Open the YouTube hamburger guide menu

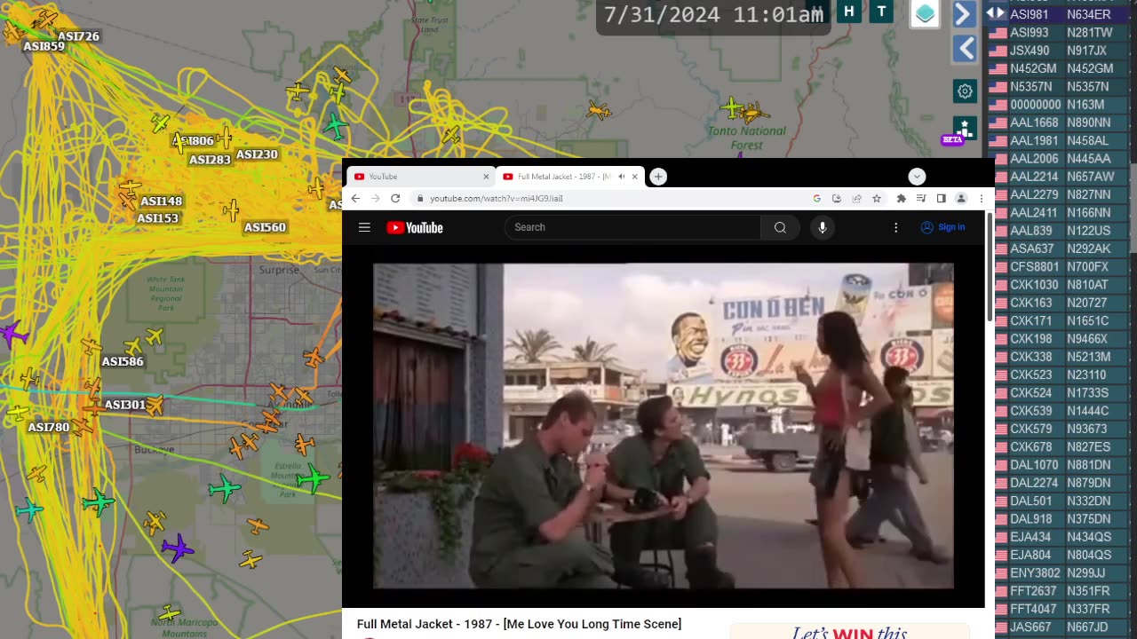[364, 227]
